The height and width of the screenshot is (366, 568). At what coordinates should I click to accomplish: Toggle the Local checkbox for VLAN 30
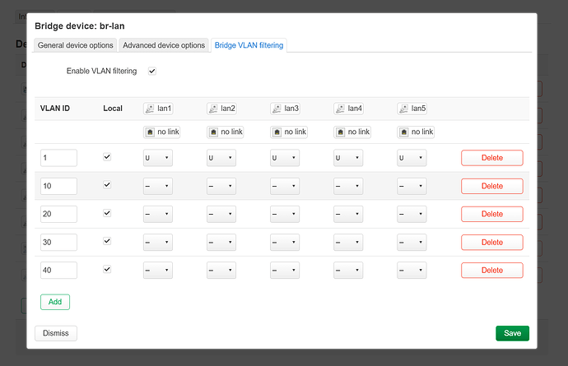(107, 241)
